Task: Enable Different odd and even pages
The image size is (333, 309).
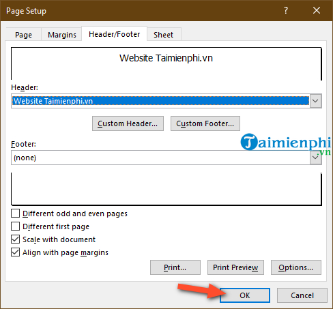Action: [x=15, y=214]
